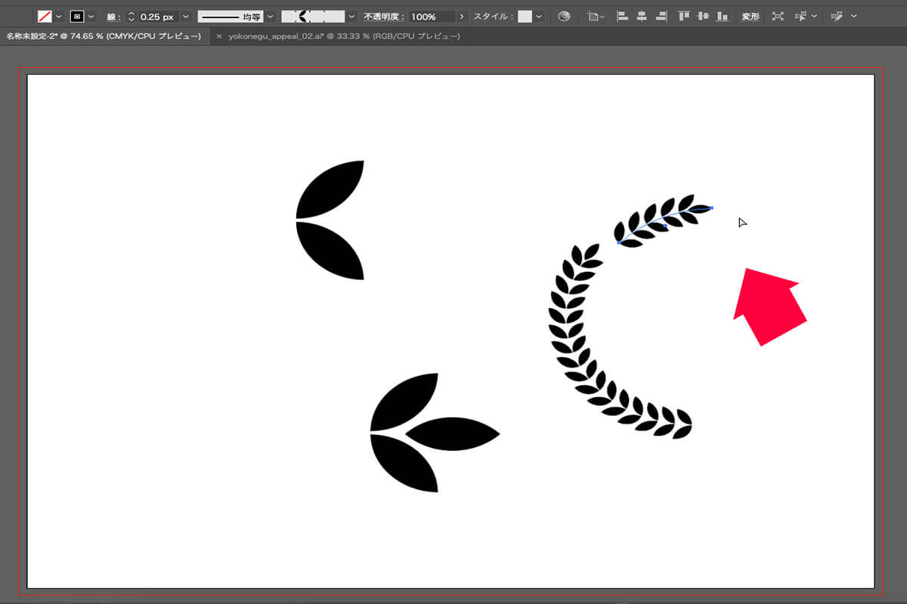Click horizontal align left icon
Image resolution: width=907 pixels, height=604 pixels.
622,16
